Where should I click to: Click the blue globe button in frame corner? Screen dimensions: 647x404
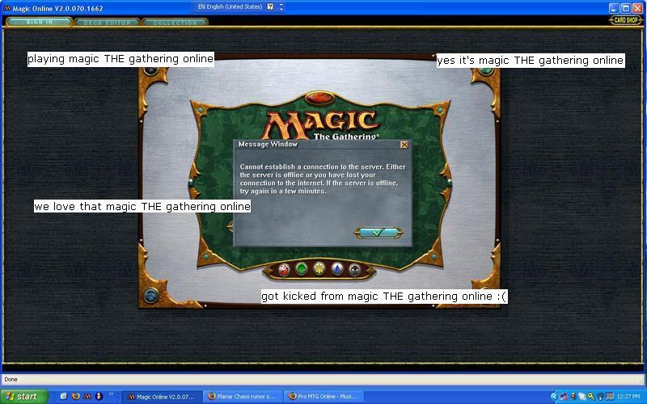pos(150,295)
